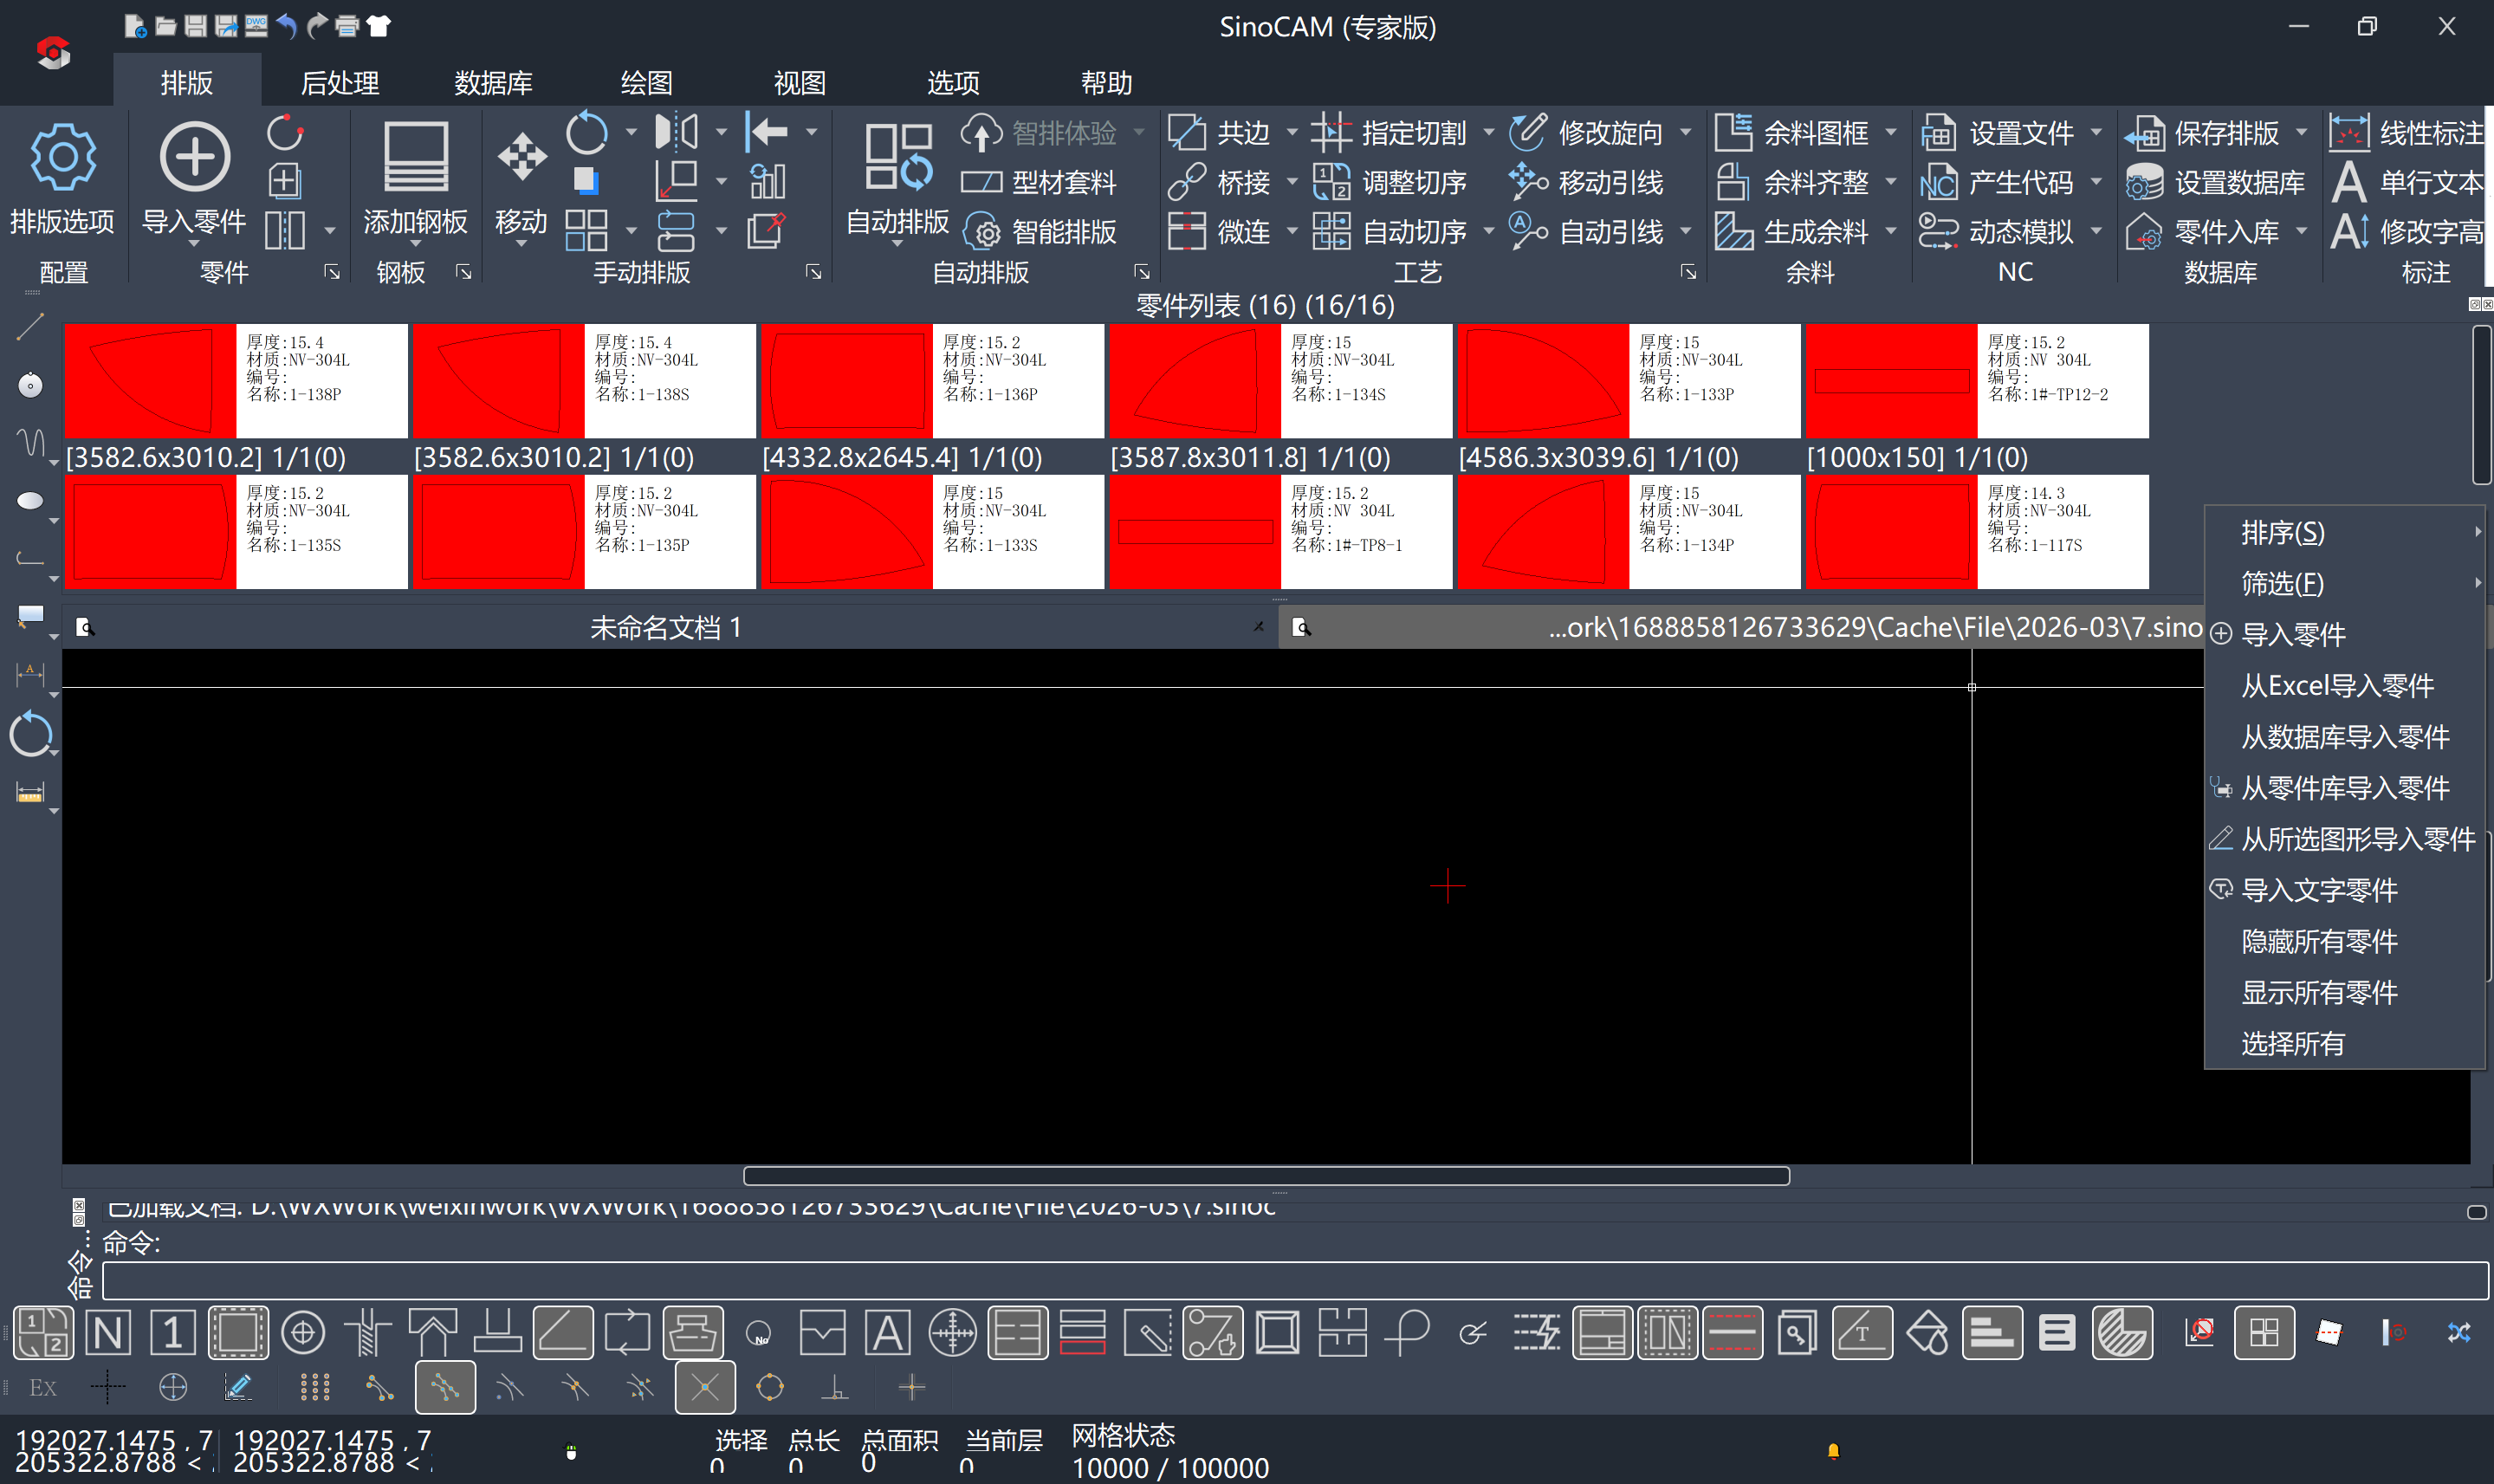The height and width of the screenshot is (1484, 2494).
Task: Click the 智能排版 button
Action: [1063, 232]
